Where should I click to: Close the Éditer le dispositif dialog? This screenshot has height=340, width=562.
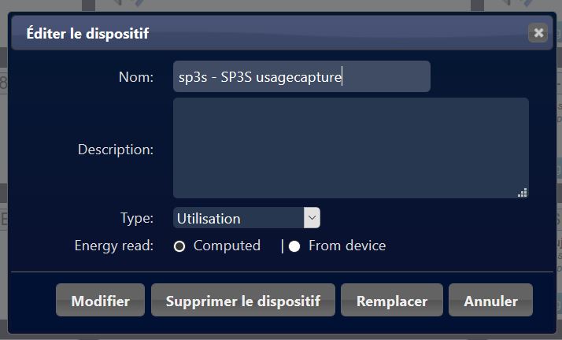click(538, 33)
